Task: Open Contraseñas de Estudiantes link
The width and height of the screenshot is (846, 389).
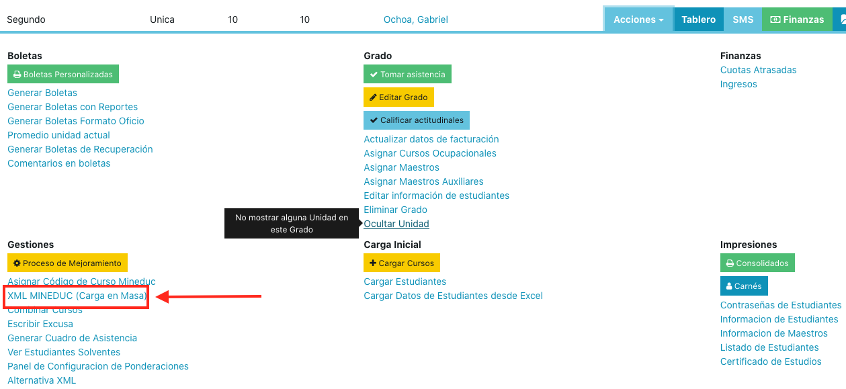Action: [x=781, y=305]
